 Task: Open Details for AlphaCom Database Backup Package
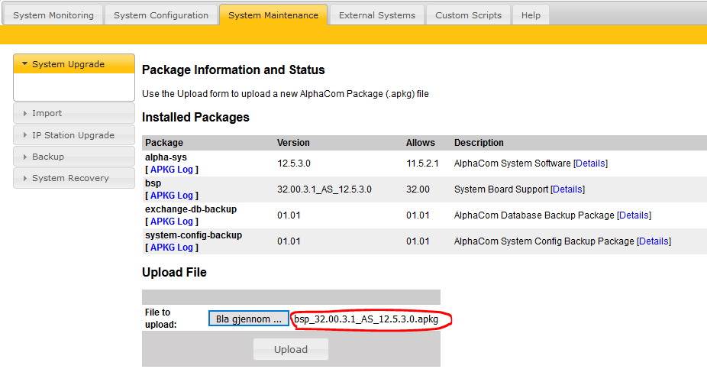pos(634,215)
